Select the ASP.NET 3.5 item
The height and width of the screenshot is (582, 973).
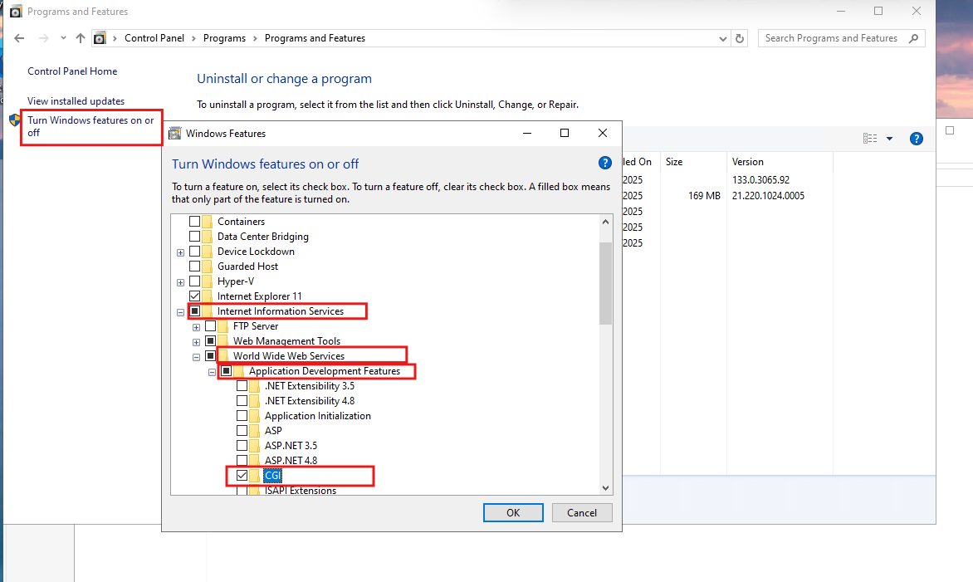pyautogui.click(x=291, y=446)
